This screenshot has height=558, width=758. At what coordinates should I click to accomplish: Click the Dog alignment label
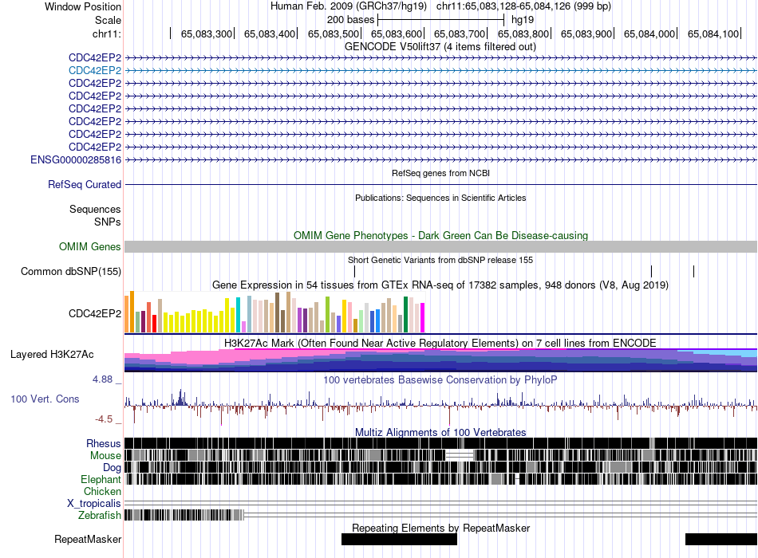point(112,468)
